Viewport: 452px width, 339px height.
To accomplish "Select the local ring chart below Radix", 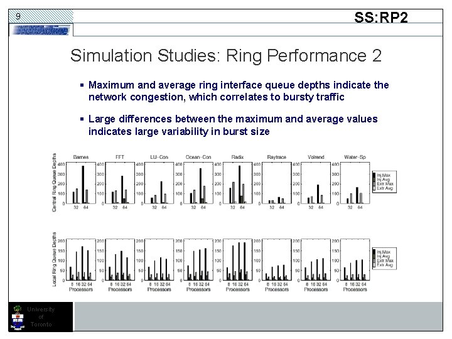I will [x=237, y=259].
